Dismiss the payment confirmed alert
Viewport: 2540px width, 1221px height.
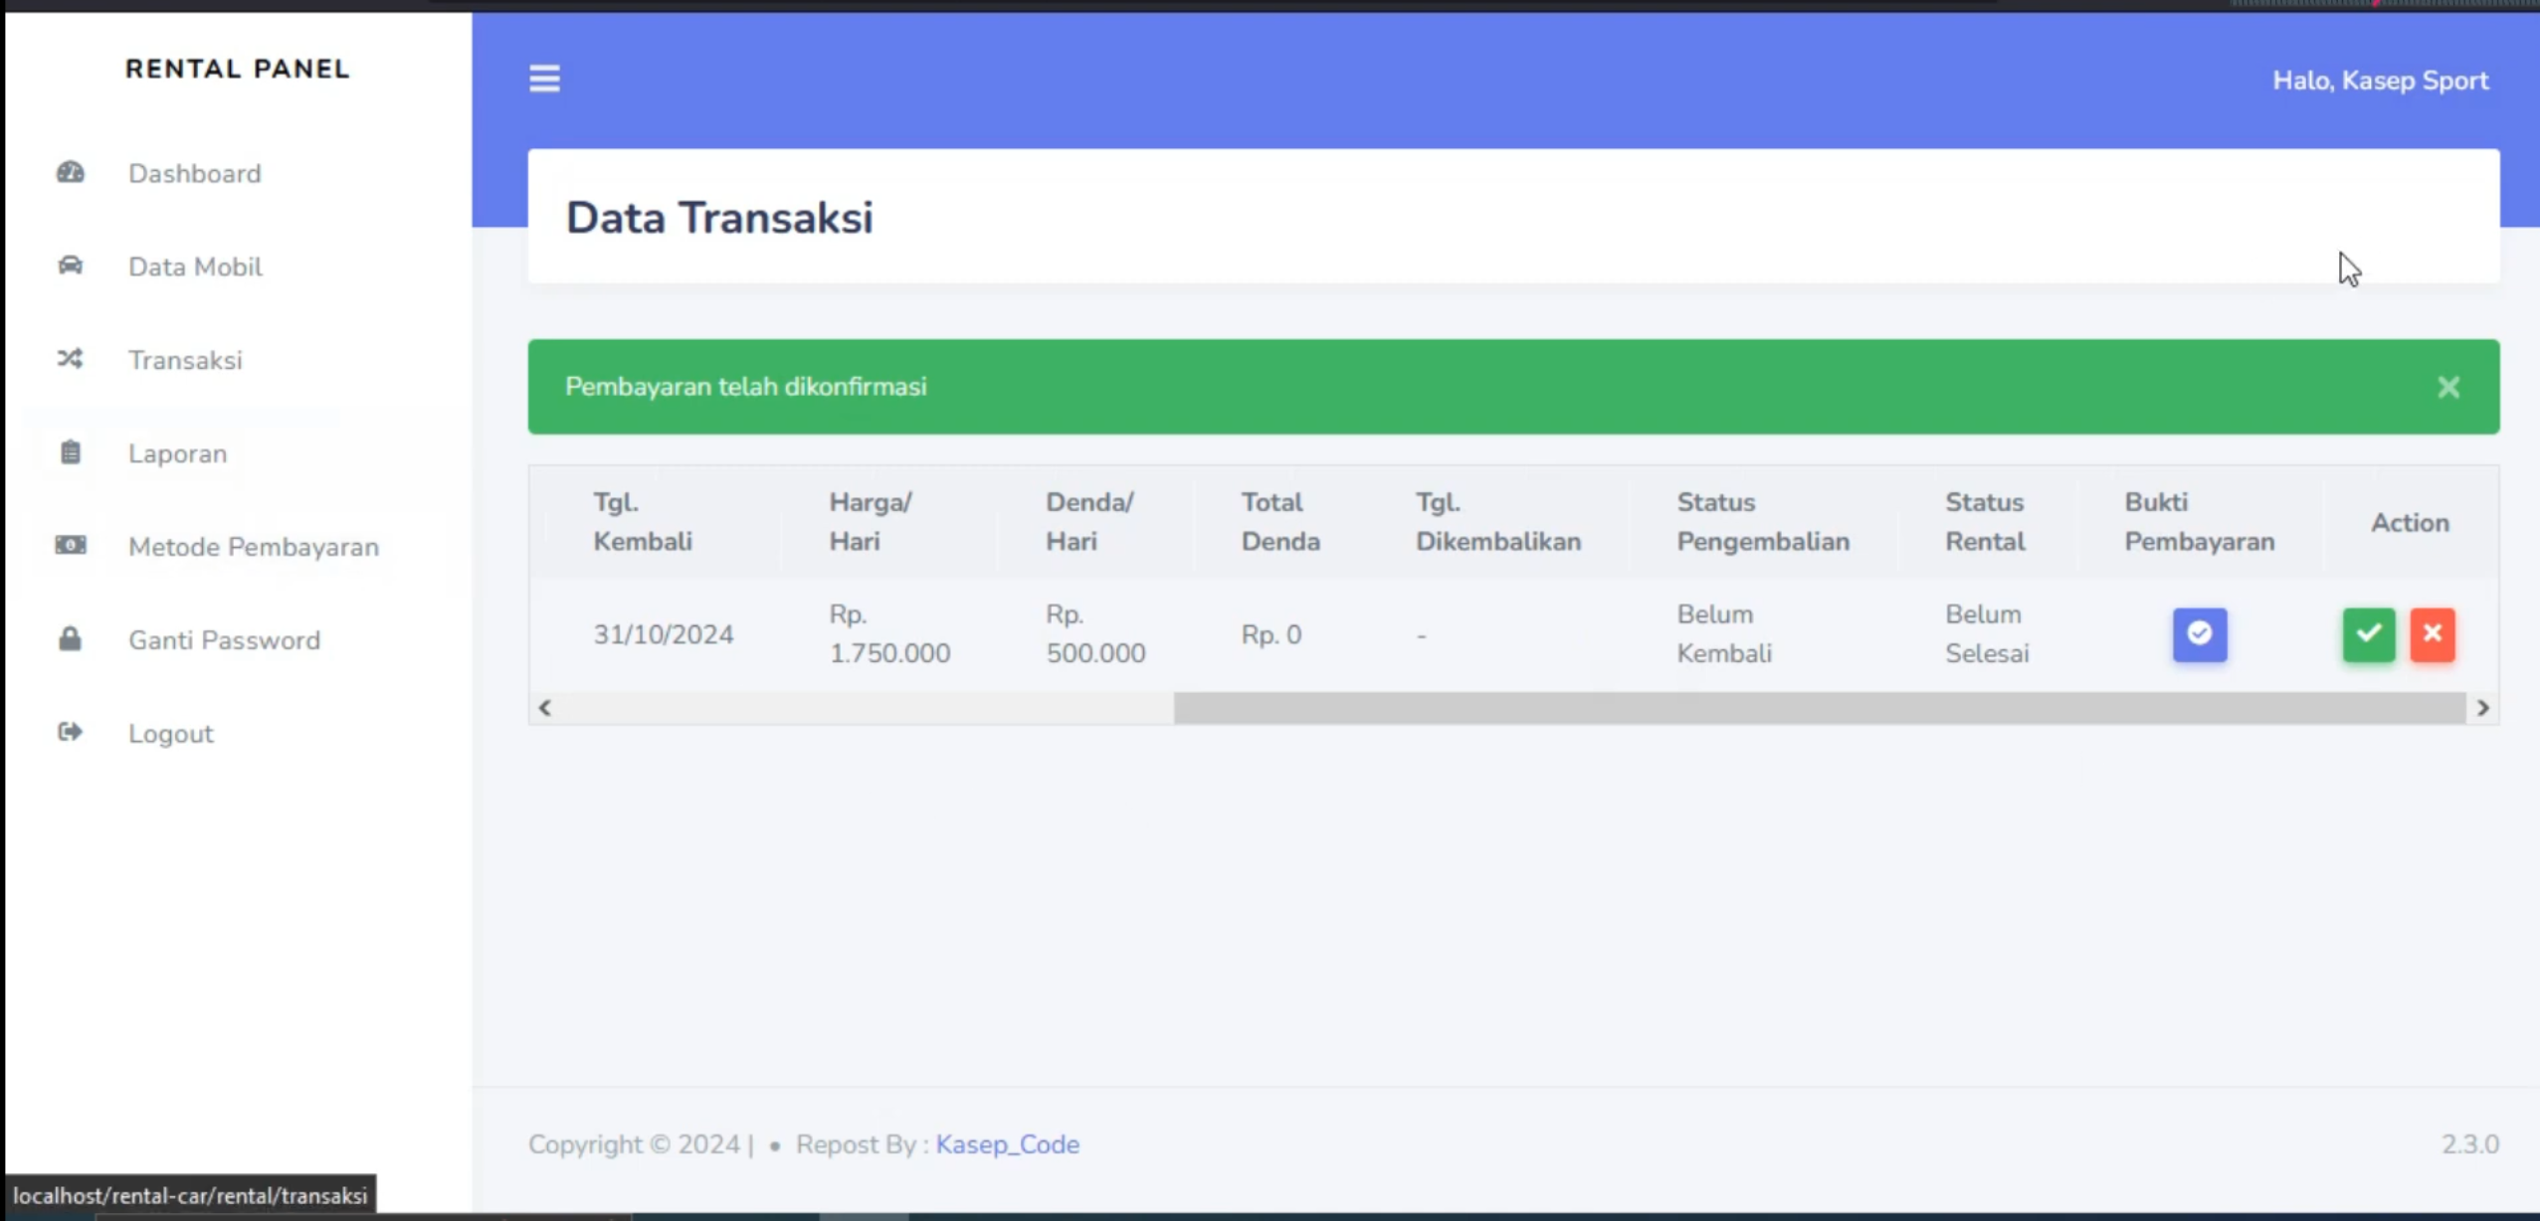coord(2448,387)
